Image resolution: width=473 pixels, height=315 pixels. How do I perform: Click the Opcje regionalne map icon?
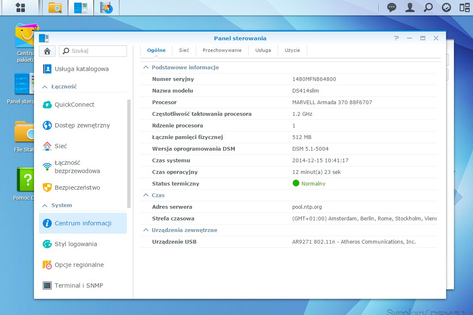coord(47,265)
